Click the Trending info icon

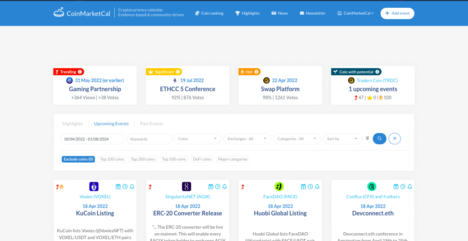(x=80, y=72)
